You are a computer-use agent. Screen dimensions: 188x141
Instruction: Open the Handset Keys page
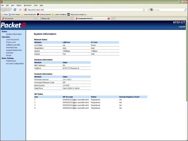[12, 48]
